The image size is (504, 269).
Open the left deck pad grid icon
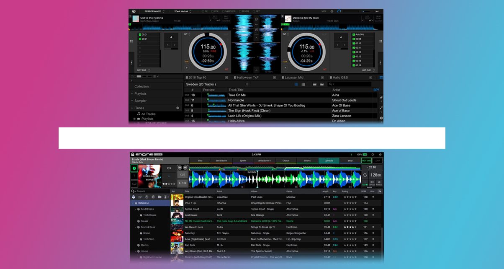click(x=131, y=41)
